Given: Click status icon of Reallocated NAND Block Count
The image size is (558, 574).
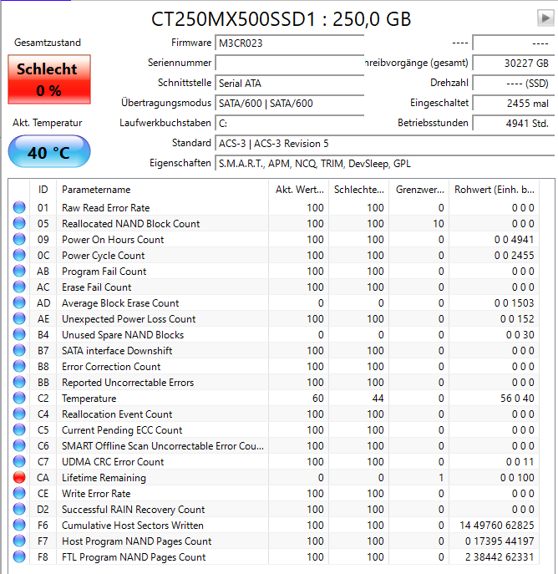Looking at the screenshot, I should pos(19,223).
